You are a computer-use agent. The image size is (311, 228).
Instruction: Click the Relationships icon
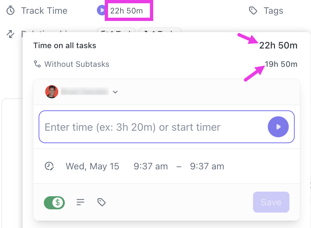[x=10, y=34]
